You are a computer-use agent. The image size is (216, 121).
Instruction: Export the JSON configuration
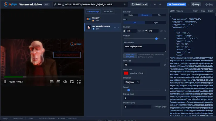[211, 11]
